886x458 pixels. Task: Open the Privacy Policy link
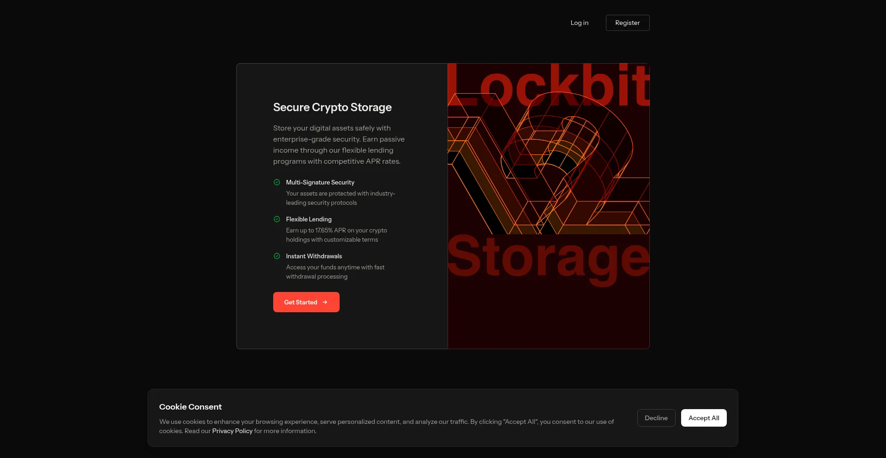[232, 431]
